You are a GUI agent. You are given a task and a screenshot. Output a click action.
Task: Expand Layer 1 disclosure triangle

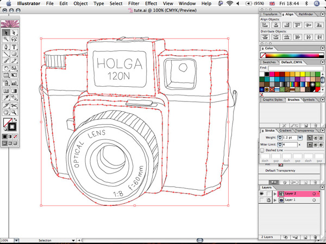(x=275, y=200)
